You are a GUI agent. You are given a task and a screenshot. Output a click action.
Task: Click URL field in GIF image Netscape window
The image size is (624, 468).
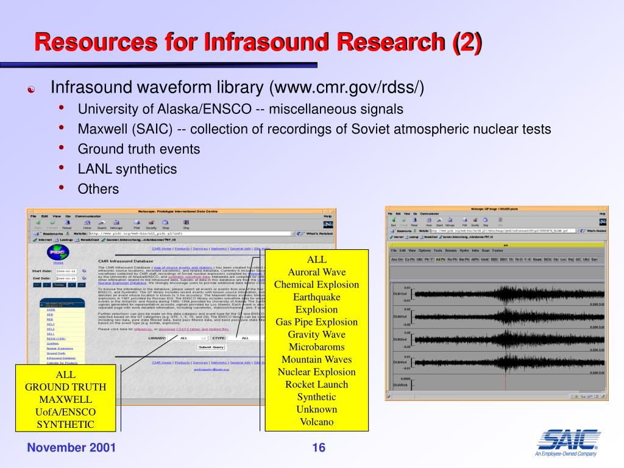[503, 231]
